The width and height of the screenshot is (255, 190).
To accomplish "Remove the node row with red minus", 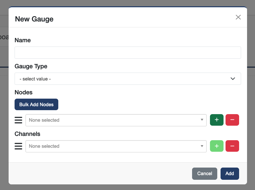I will coord(232,120).
